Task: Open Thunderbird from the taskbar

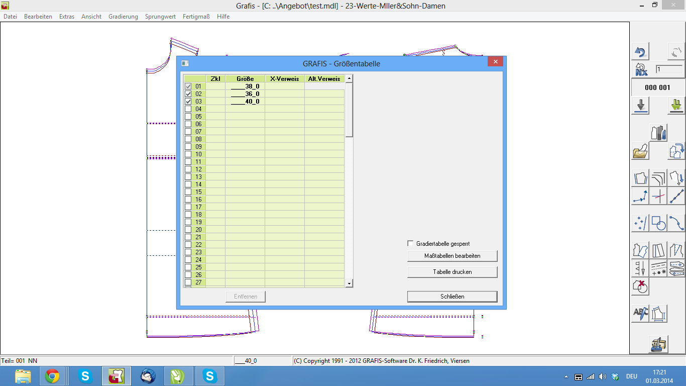Action: [x=148, y=376]
